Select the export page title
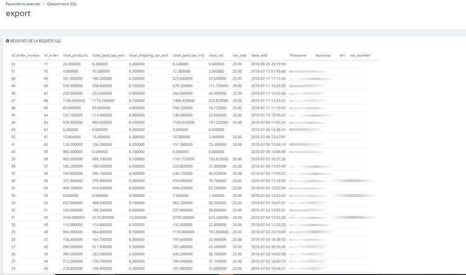Image resolution: width=466 pixels, height=275 pixels. click(x=18, y=13)
